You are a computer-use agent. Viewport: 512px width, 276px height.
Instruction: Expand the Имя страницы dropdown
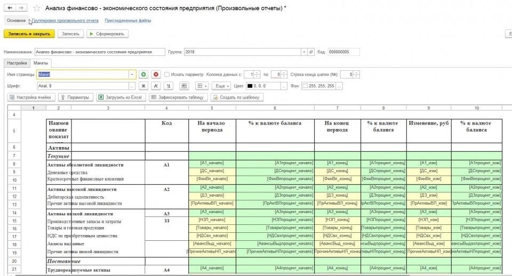click(132, 75)
